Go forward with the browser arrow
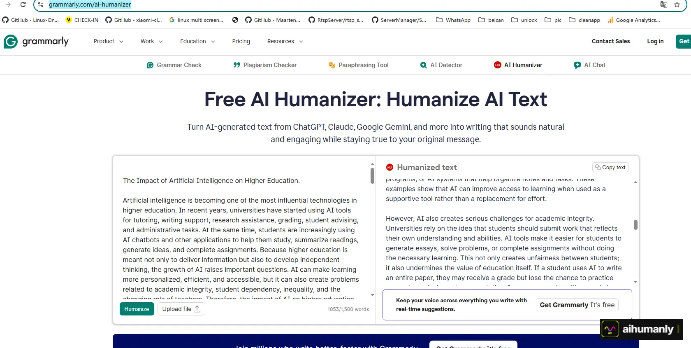The height and width of the screenshot is (348, 691). 8,5
